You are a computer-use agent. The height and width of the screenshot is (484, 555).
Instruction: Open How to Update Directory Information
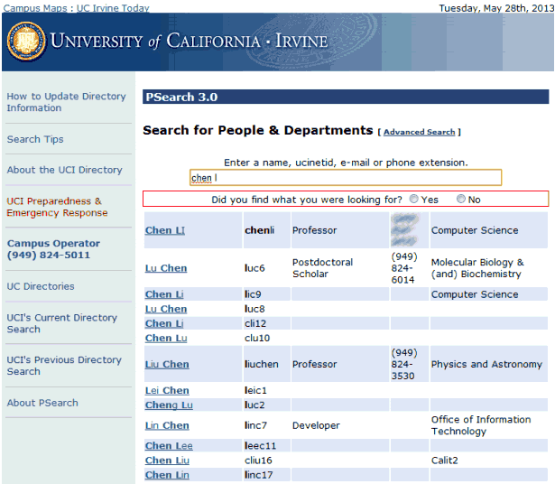(66, 102)
